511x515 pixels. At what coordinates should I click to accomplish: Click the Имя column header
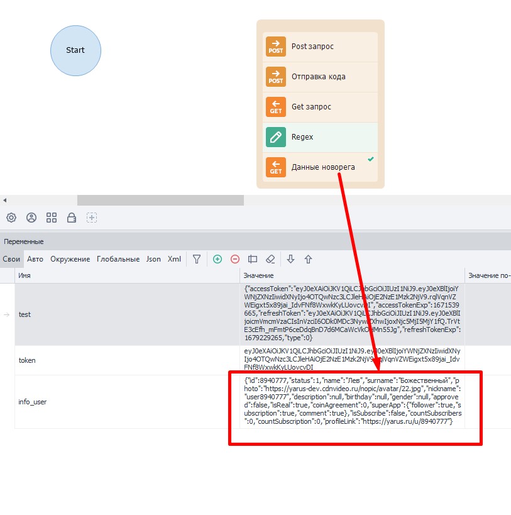click(x=128, y=275)
